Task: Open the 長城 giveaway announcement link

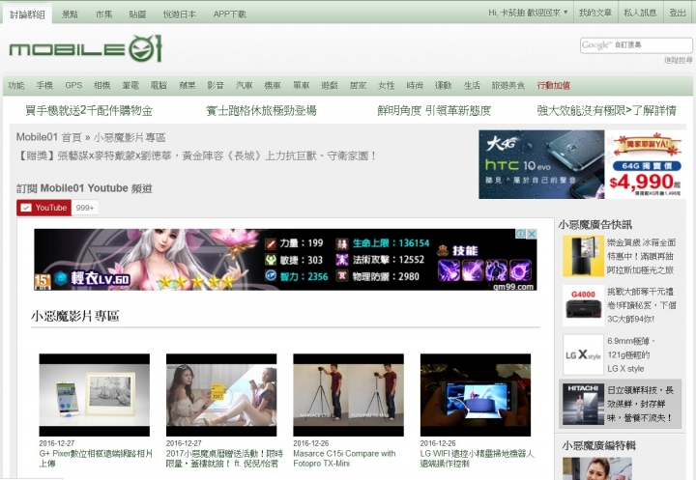Action: [x=196, y=155]
